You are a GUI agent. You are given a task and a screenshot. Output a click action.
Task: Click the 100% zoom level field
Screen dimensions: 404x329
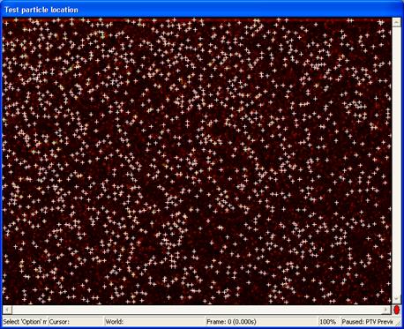tap(329, 322)
